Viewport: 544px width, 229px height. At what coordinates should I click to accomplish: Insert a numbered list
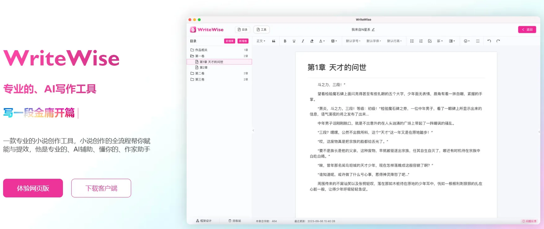tap(421, 41)
